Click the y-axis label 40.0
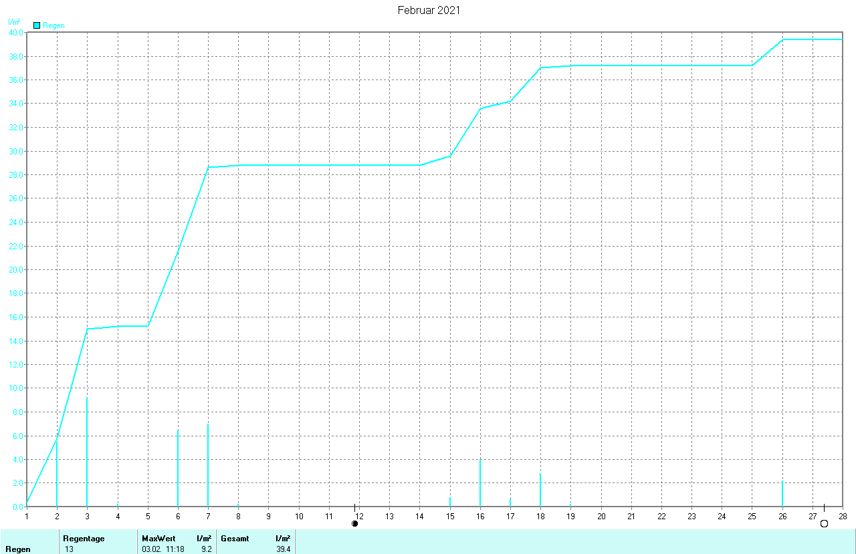This screenshot has width=856, height=554. 16,32
